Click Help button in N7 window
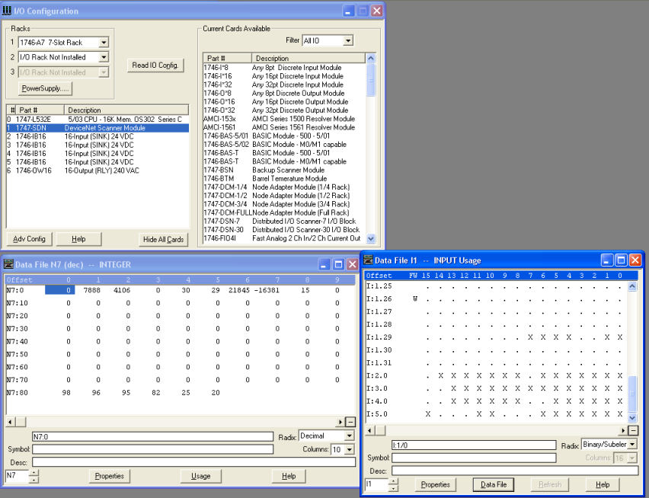This screenshot has height=498, width=649. point(289,476)
